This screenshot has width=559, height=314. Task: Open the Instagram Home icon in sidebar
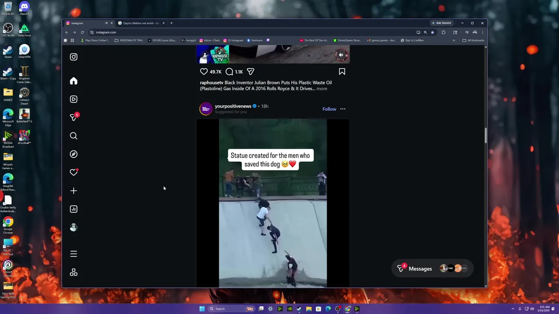point(73,81)
